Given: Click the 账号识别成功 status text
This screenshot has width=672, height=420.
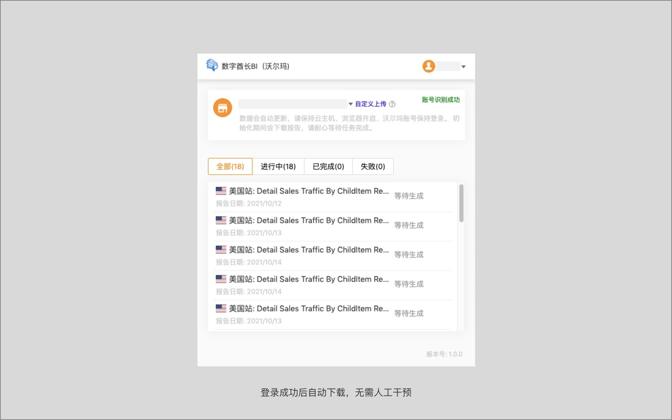Looking at the screenshot, I should [440, 99].
